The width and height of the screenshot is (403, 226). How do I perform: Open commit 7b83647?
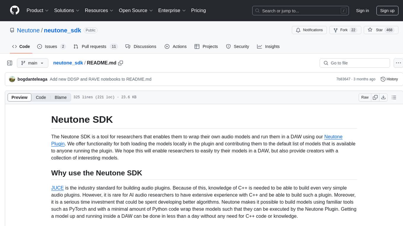343,79
